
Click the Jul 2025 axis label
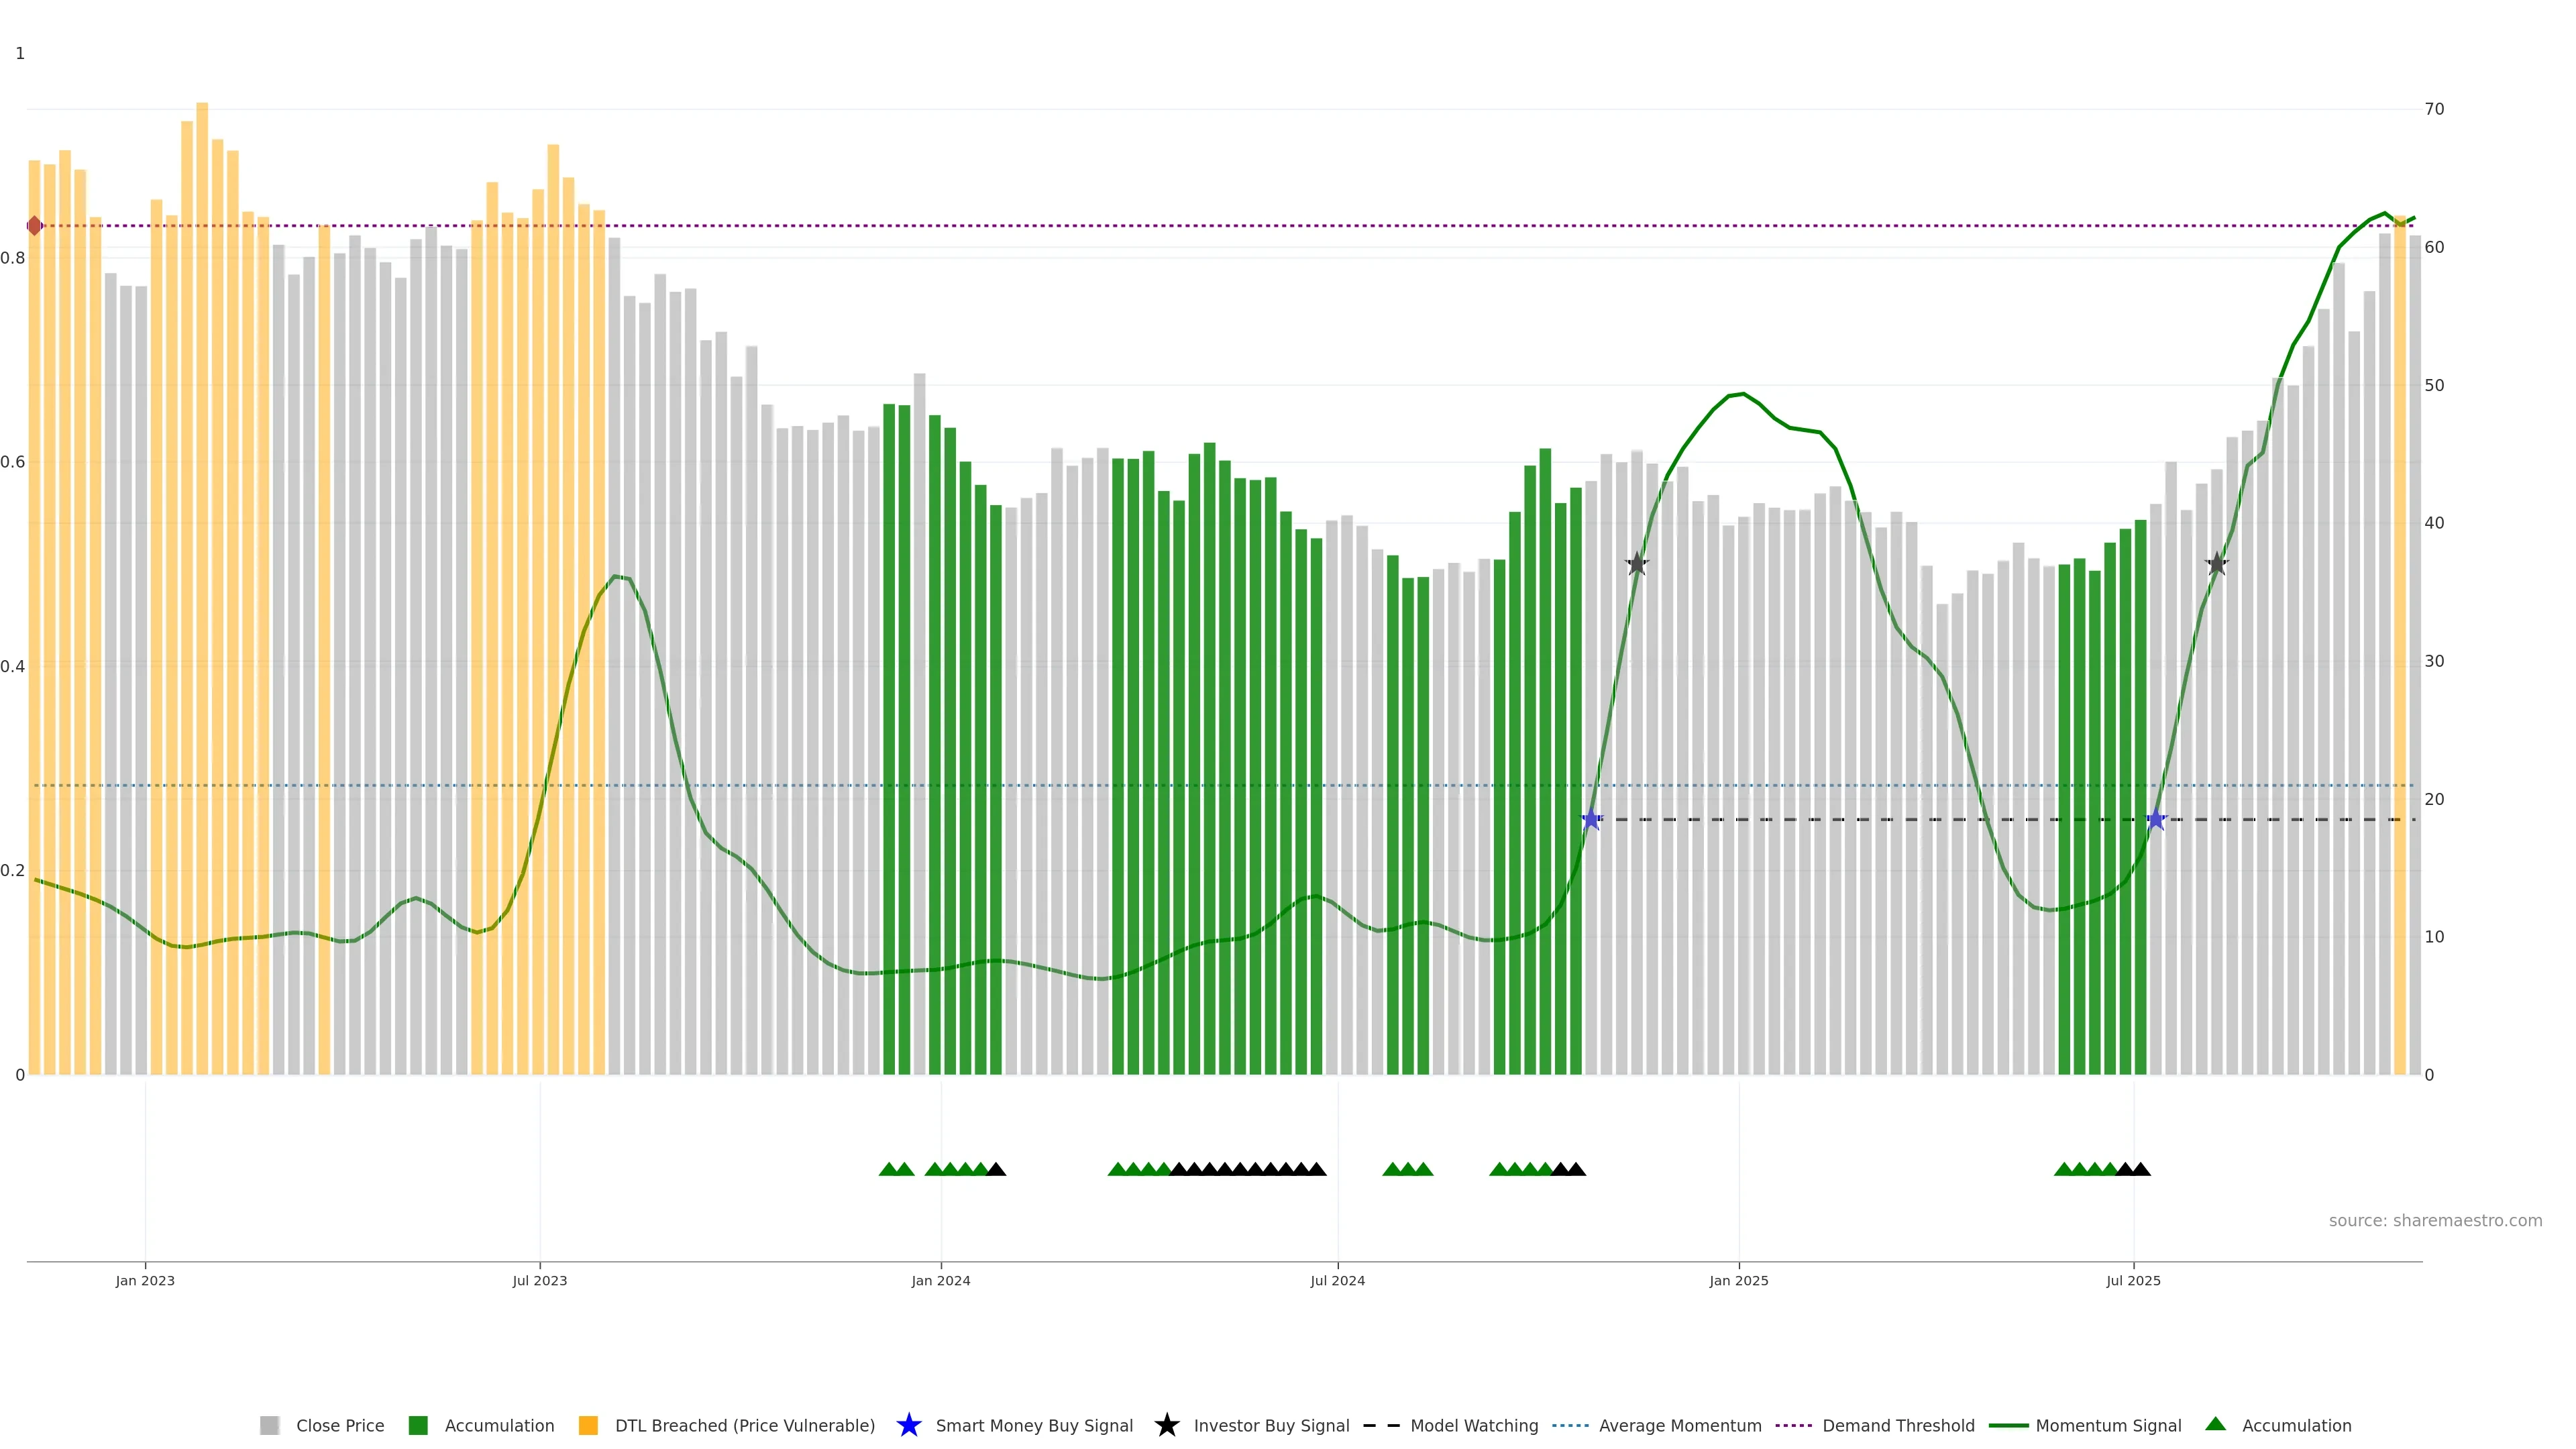(x=2133, y=1281)
